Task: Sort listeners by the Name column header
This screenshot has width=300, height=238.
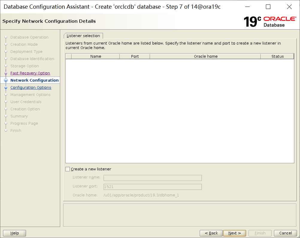Action: point(96,56)
